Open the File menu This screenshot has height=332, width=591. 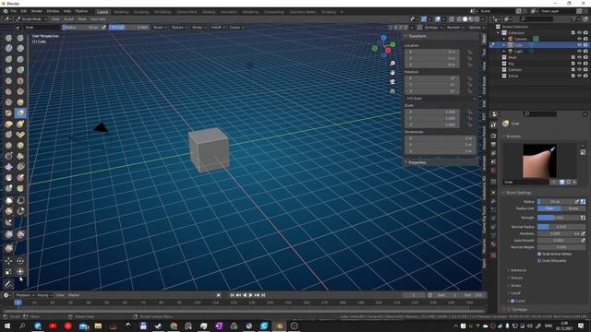pos(14,11)
